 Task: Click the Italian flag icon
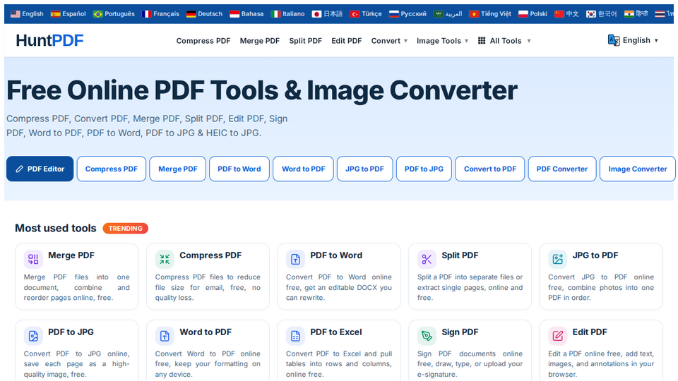(276, 14)
